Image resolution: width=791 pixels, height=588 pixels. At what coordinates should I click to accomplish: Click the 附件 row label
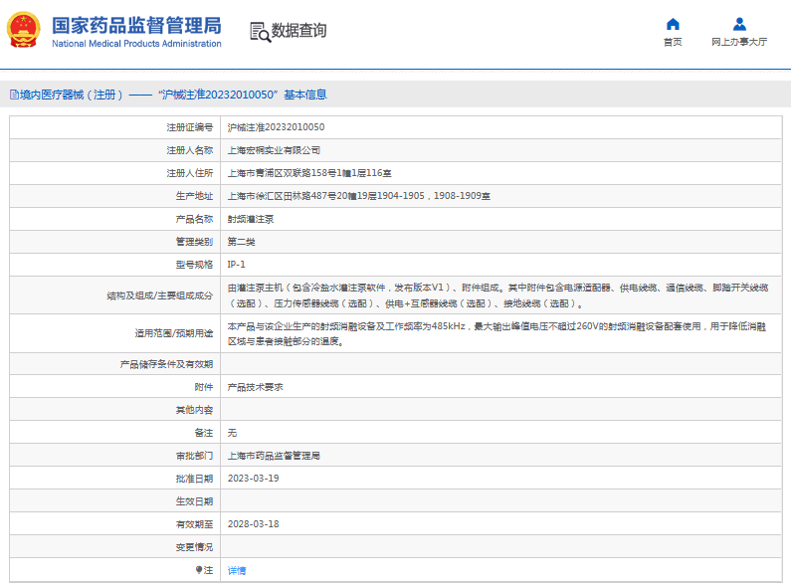(204, 387)
